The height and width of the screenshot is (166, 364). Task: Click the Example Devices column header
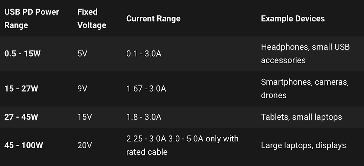(x=293, y=19)
